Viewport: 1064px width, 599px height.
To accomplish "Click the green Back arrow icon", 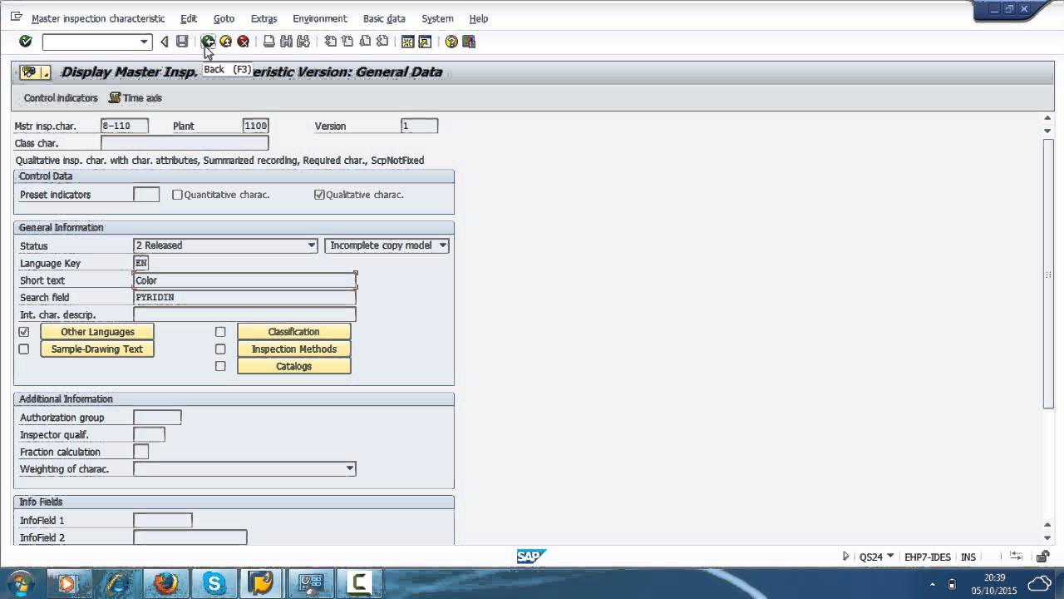I will [x=208, y=42].
